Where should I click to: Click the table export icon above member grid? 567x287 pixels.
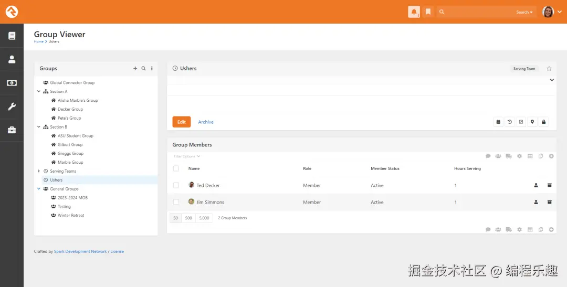pyautogui.click(x=530, y=156)
